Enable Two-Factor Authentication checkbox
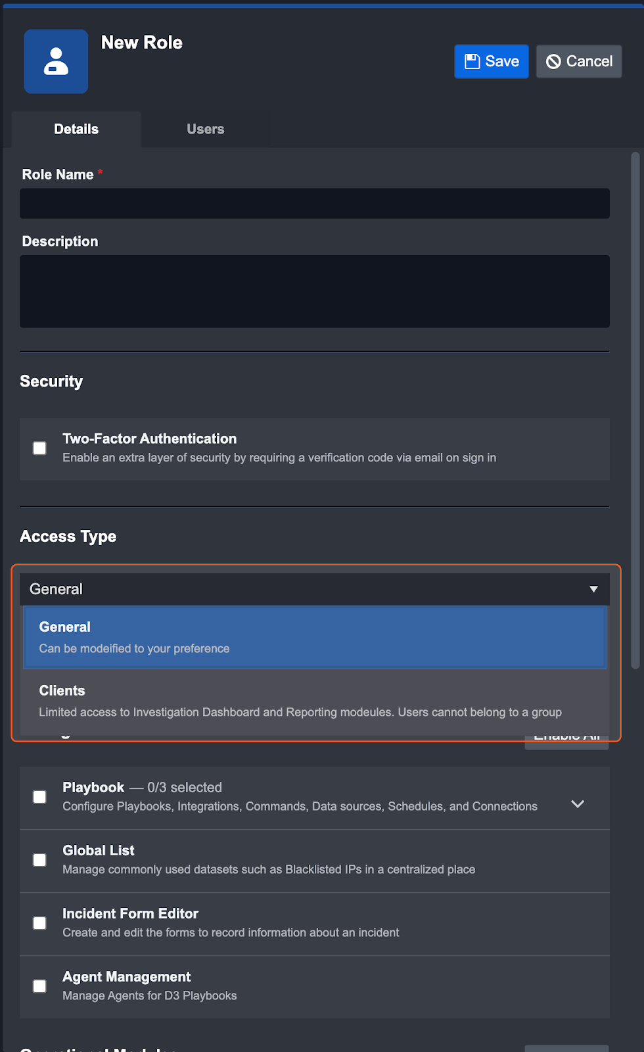The height and width of the screenshot is (1052, 644). (x=40, y=448)
